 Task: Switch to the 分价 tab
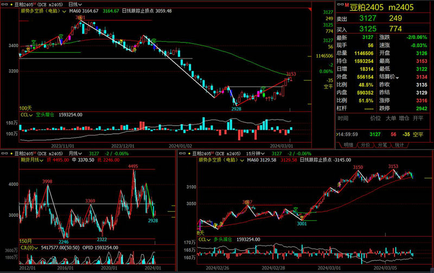tap(365, 145)
